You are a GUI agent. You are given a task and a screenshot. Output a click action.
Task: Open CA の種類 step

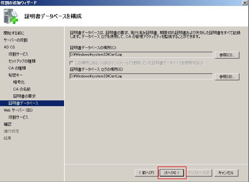coord(17,68)
